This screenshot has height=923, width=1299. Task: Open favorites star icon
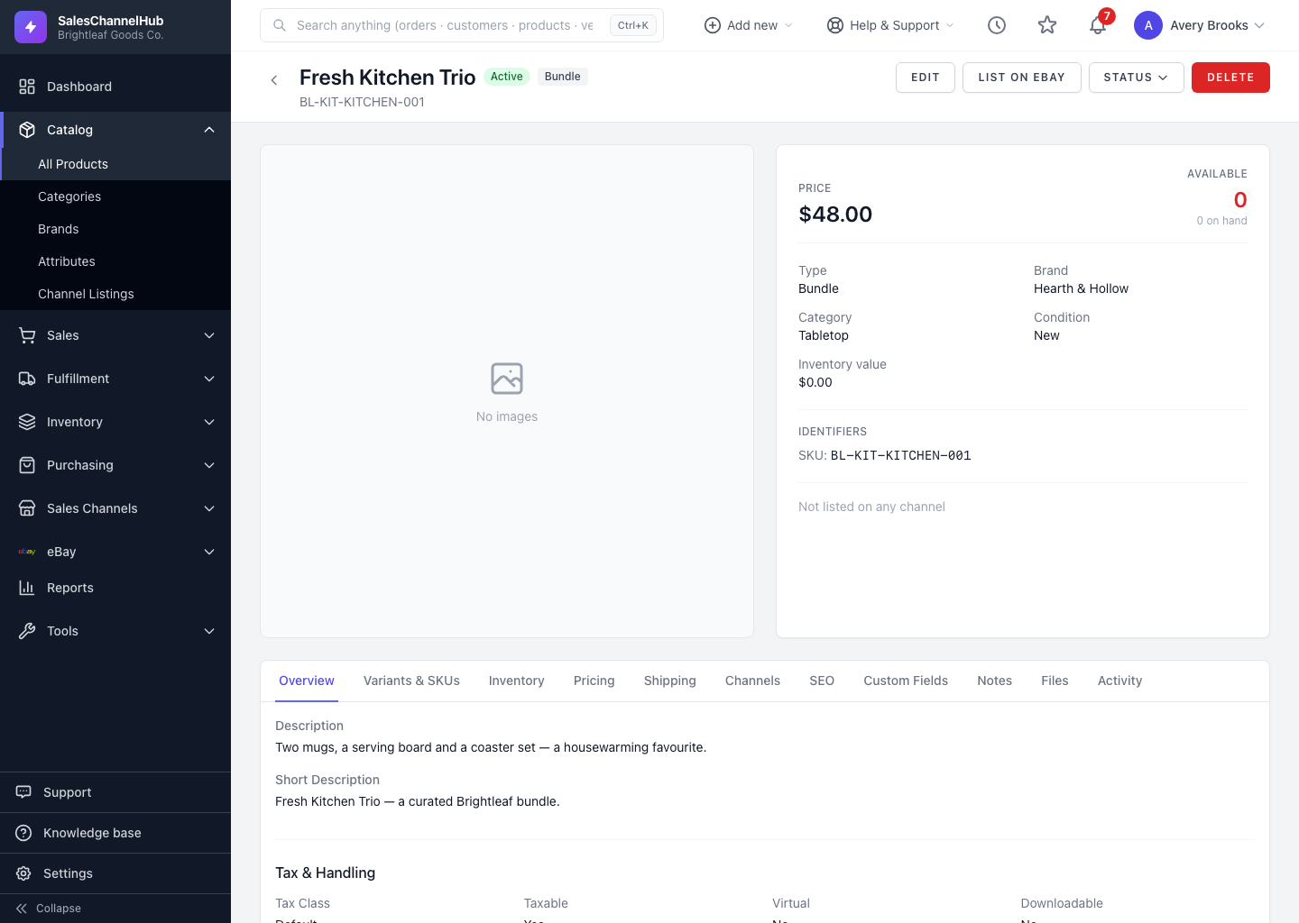[x=1047, y=25]
